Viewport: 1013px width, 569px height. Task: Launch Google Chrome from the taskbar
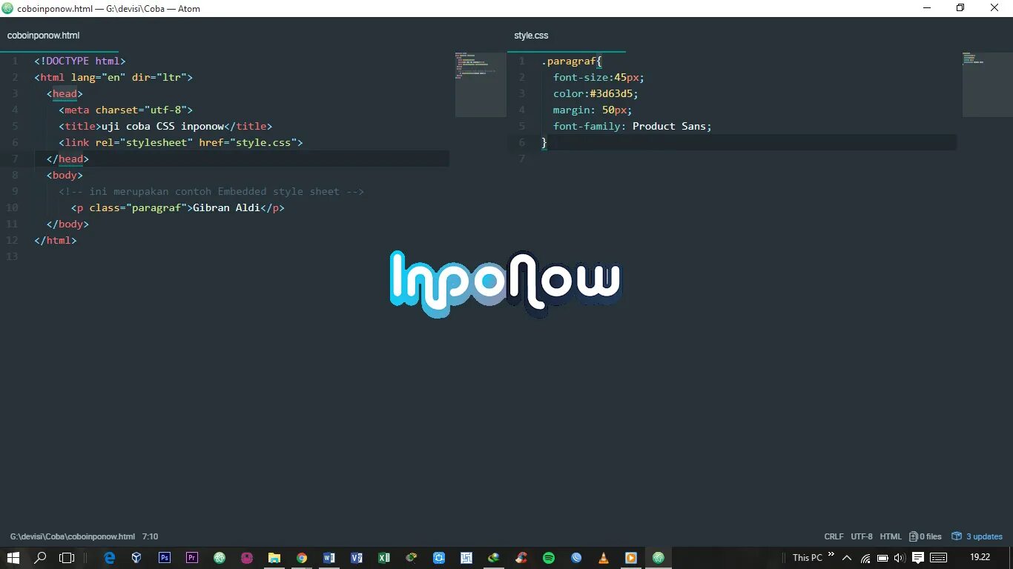(x=302, y=557)
